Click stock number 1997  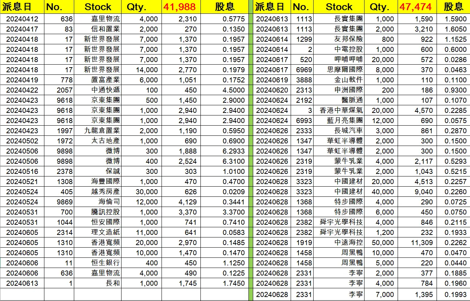(59, 131)
